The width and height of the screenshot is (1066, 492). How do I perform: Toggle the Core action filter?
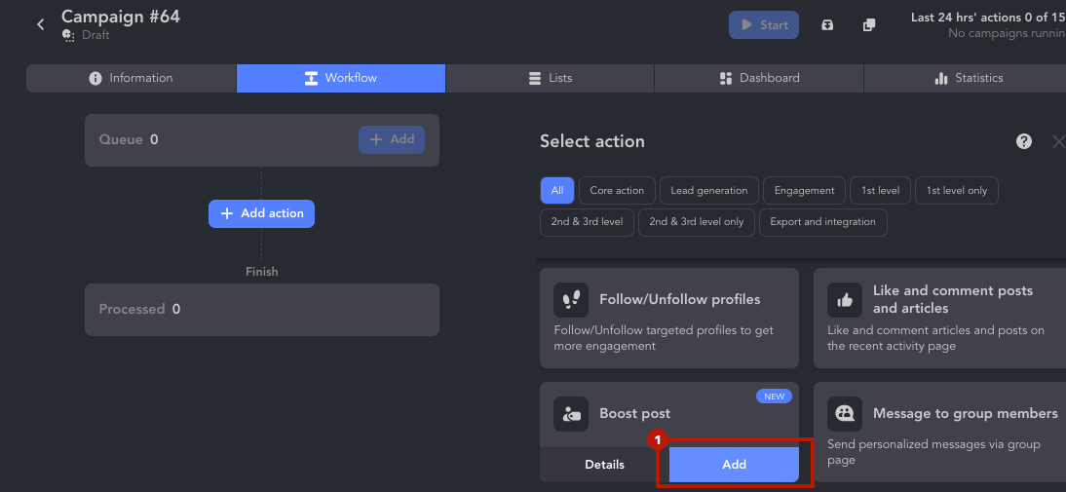point(617,191)
